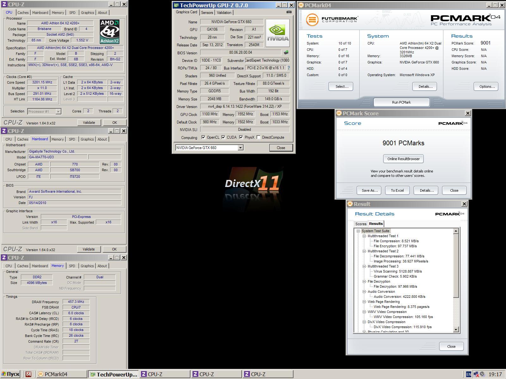The height and width of the screenshot is (379, 506).
Task: Click the DRAM Frequency value field
Action: tap(76, 302)
